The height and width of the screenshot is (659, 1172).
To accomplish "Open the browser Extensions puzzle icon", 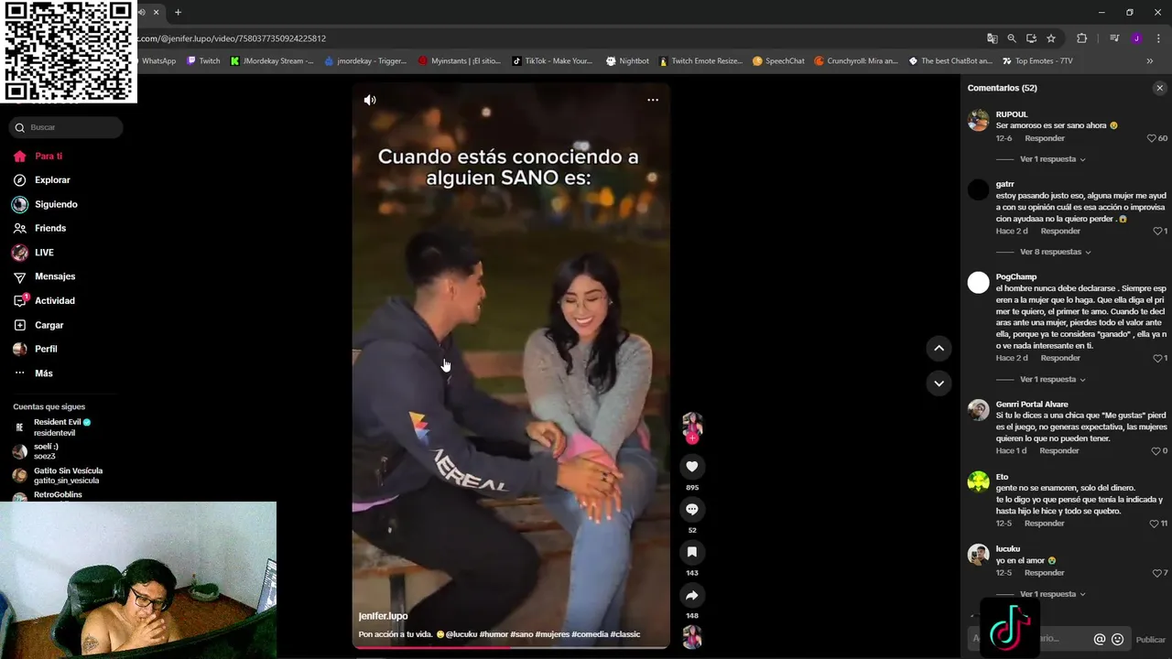I will point(1081,38).
